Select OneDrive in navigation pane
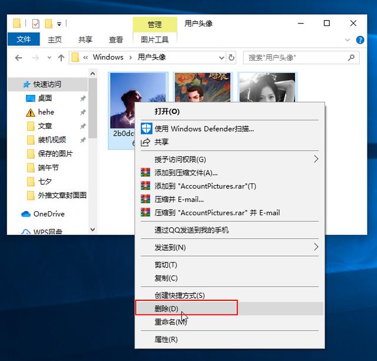Screen dimensions: 377x361 49,214
